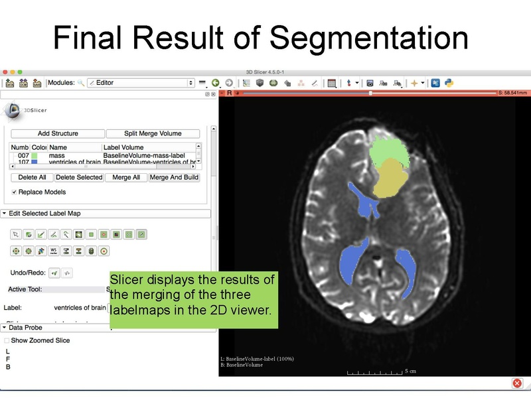Click the Redo arrow icon
This screenshot has height=398, width=531.
[x=66, y=273]
